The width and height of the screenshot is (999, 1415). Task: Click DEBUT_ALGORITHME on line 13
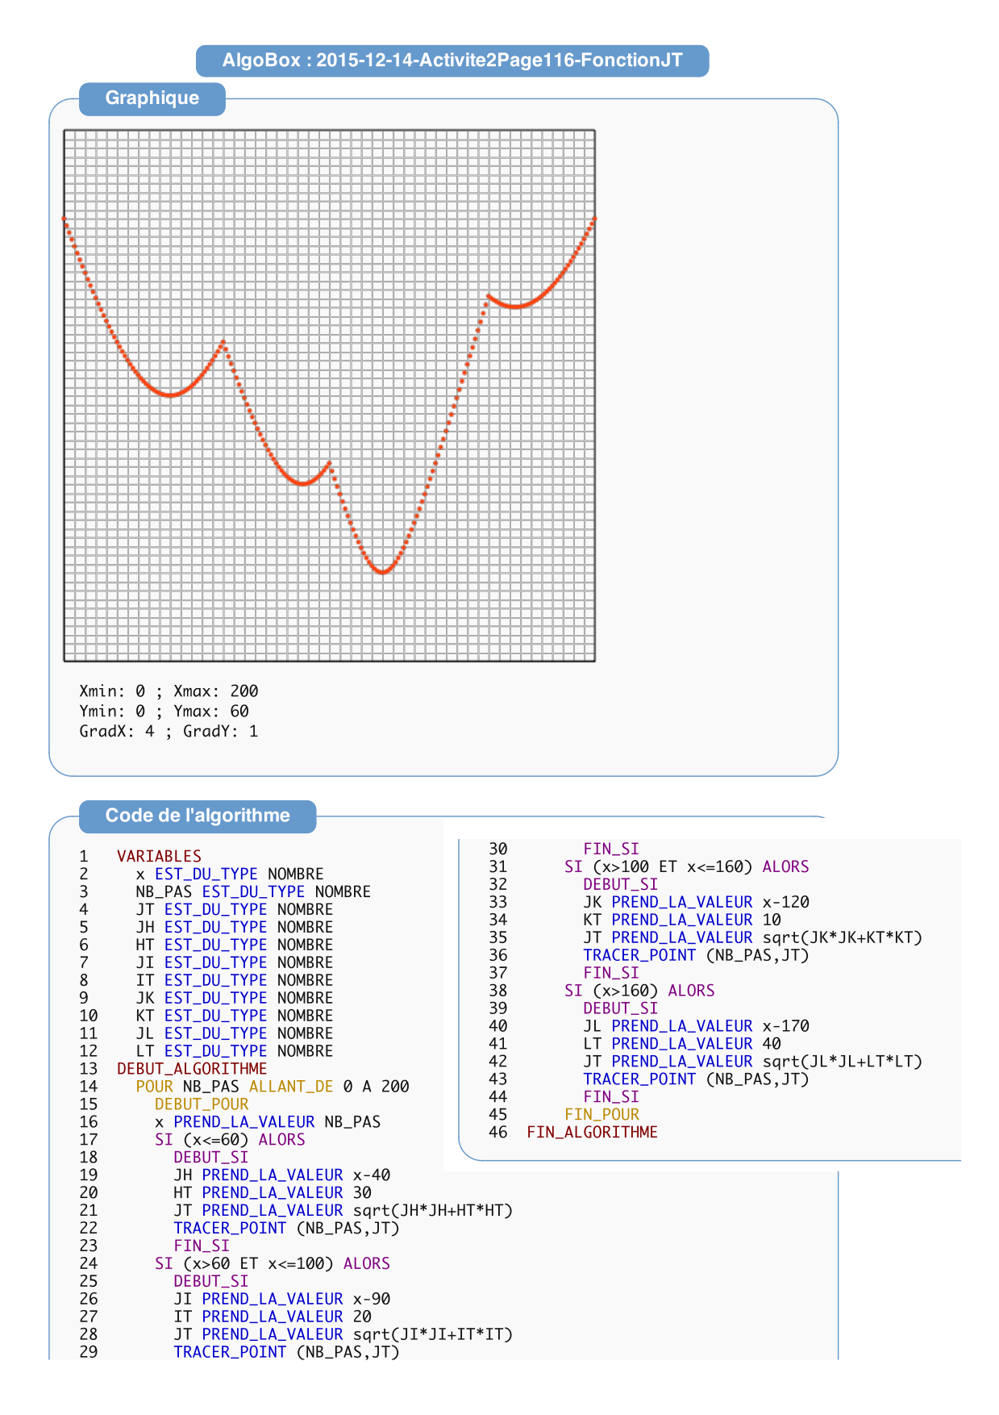(x=192, y=1069)
